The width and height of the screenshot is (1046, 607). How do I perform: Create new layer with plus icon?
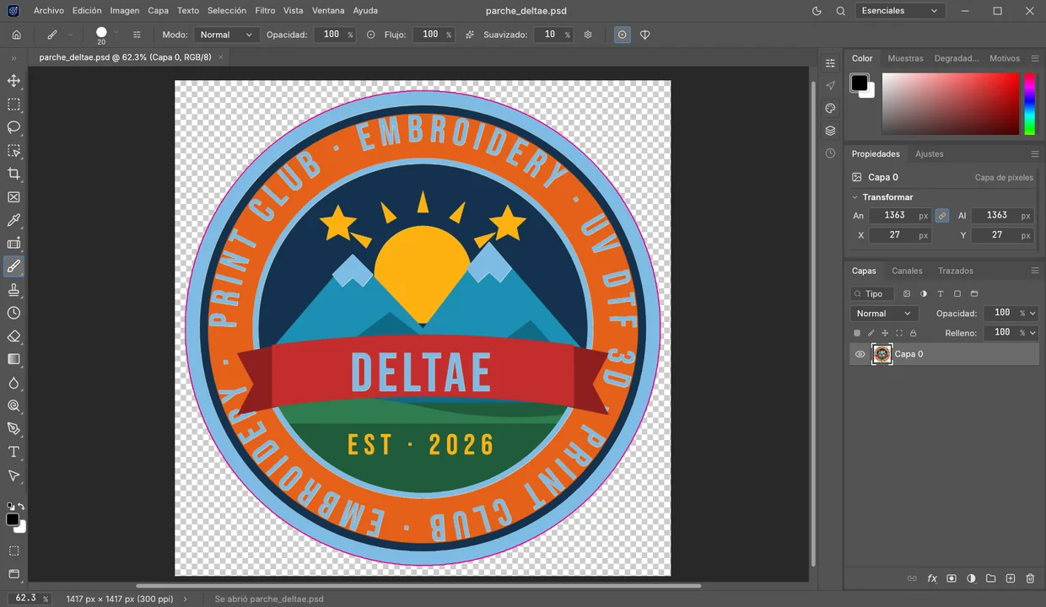click(x=1011, y=578)
